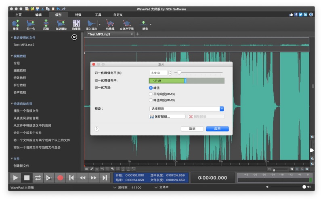This screenshot has width=323, height=201.
Task: Click the 应用 apply button
Action: coord(217,129)
